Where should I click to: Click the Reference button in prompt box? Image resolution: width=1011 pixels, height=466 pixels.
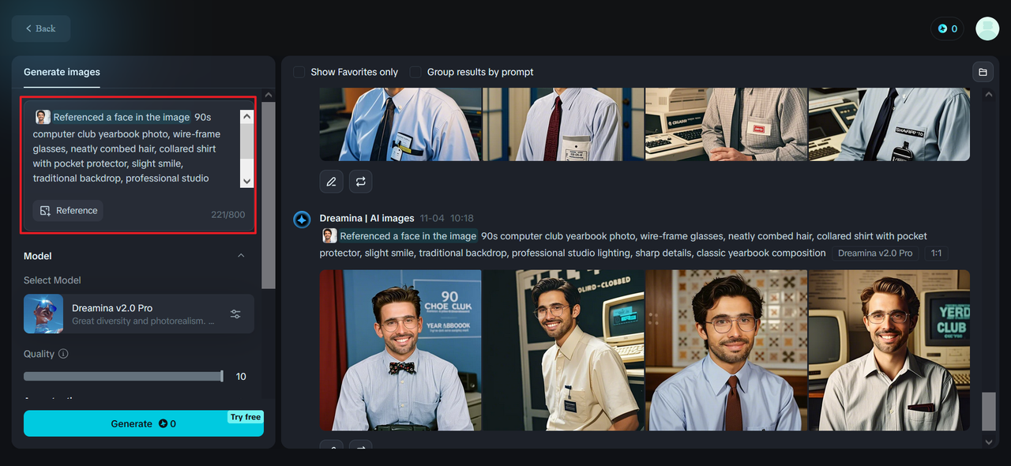tap(69, 211)
